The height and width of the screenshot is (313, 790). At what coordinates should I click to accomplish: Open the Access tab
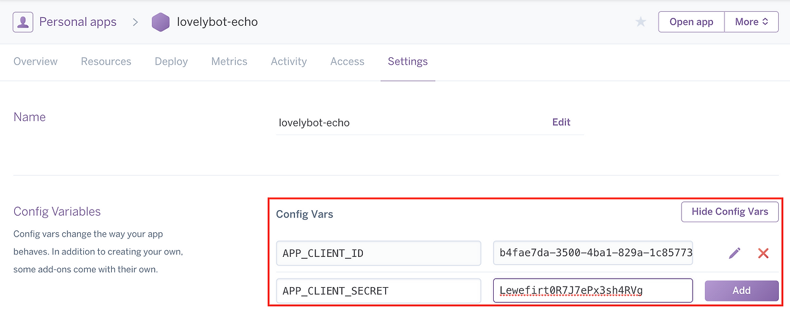click(347, 62)
